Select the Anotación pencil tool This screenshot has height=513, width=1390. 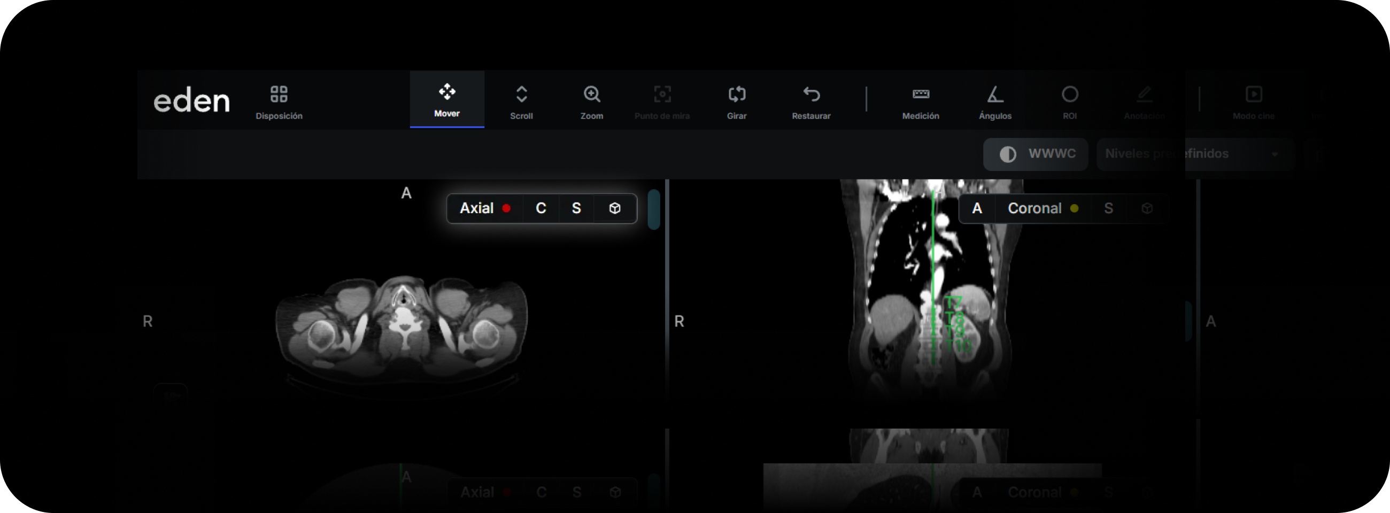[1144, 102]
